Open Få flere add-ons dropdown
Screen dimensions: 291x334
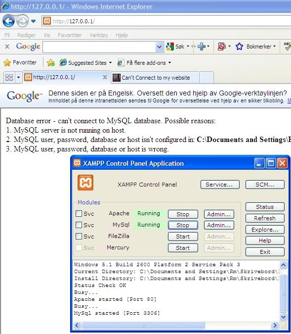pyautogui.click(x=169, y=63)
